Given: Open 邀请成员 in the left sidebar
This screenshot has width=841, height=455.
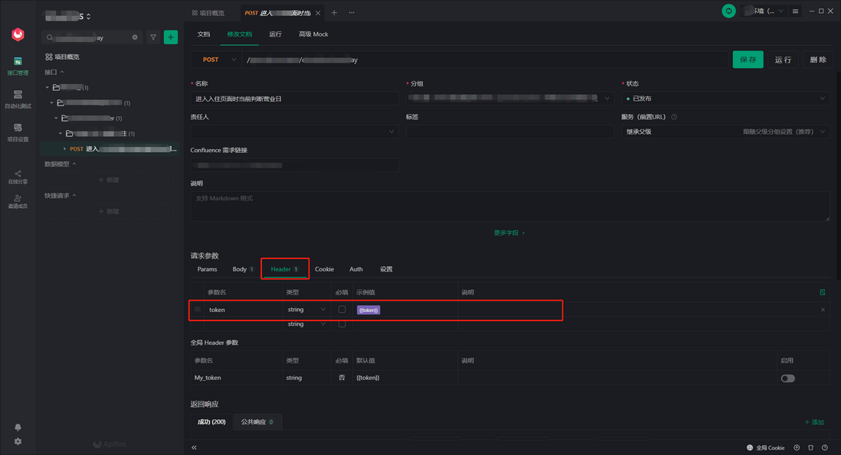Looking at the screenshot, I should (x=18, y=202).
